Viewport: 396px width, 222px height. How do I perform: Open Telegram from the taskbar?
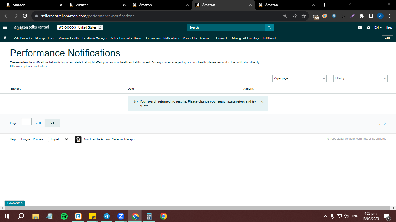pos(107,216)
